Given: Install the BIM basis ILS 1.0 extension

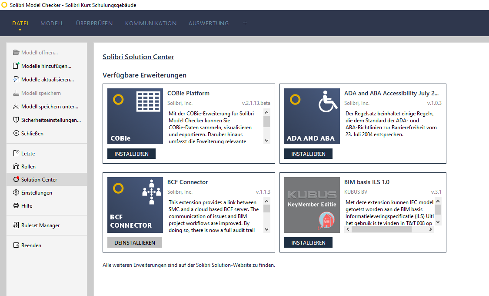Looking at the screenshot, I should point(308,242).
